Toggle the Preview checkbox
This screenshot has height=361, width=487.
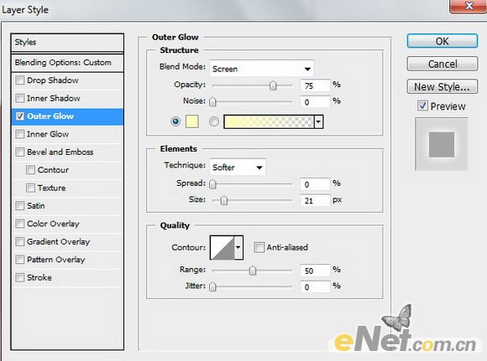(x=422, y=106)
